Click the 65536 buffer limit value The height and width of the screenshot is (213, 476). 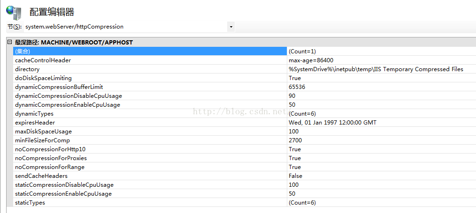coord(297,87)
